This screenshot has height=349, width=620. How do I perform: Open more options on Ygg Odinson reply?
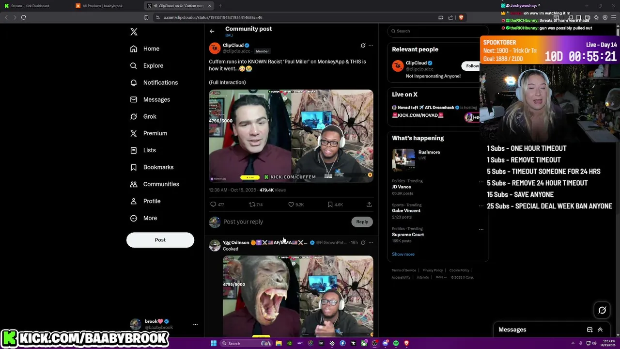[371, 243]
